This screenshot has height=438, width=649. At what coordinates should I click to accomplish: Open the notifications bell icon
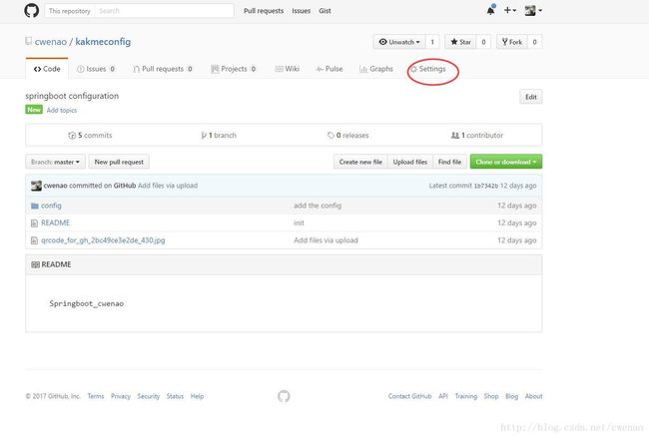pos(490,11)
